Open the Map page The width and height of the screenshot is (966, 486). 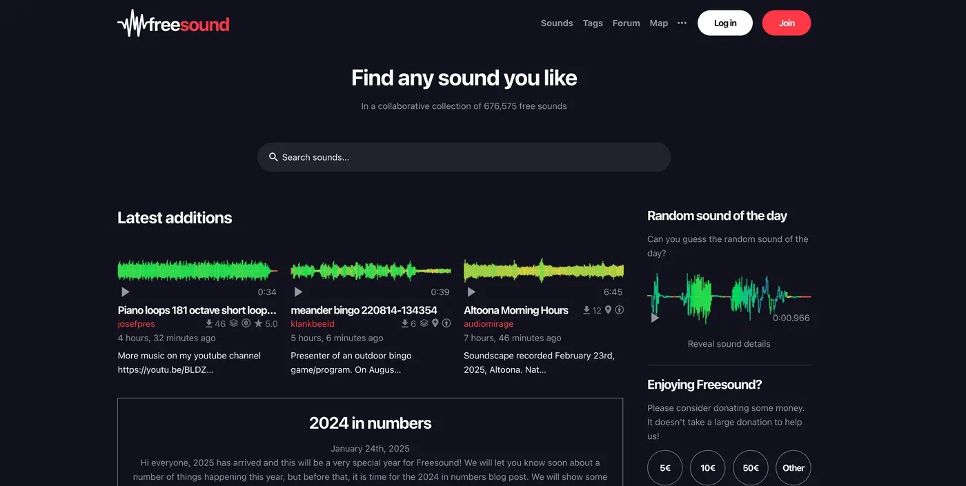(659, 23)
